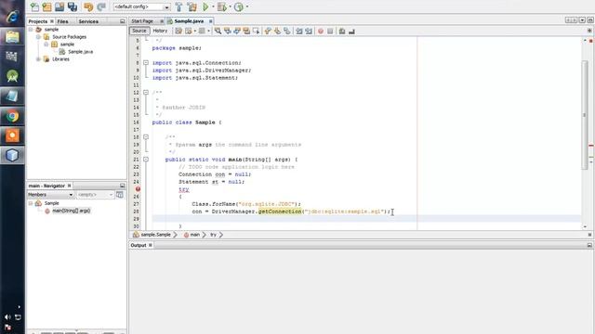Screen dimensions: 595x334
Task: Click the Next Bookmark icon
Action: pos(277,31)
